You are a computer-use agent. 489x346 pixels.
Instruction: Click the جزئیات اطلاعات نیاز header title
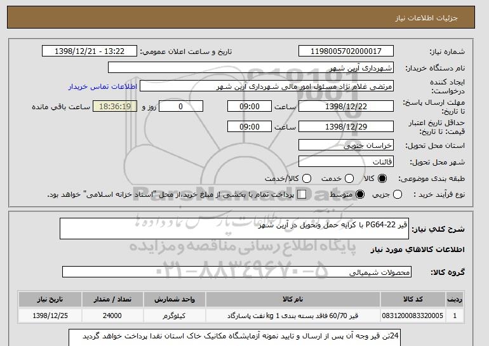coord(426,18)
